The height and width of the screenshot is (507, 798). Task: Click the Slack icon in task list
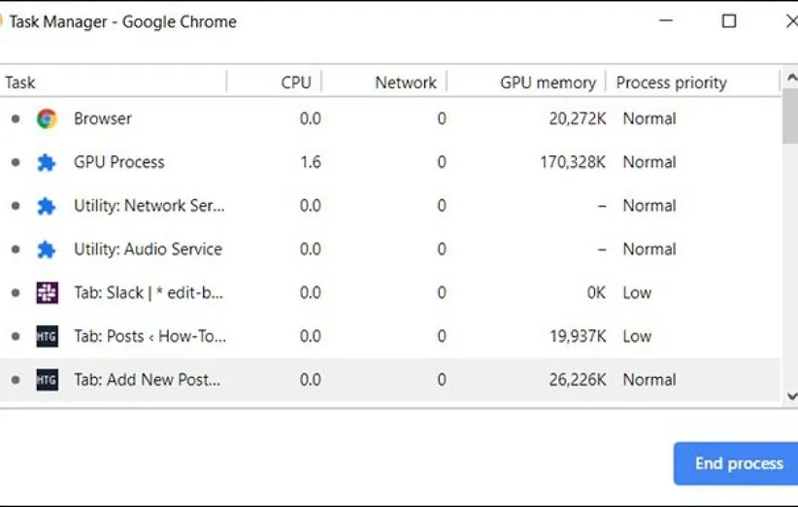pyautogui.click(x=47, y=292)
